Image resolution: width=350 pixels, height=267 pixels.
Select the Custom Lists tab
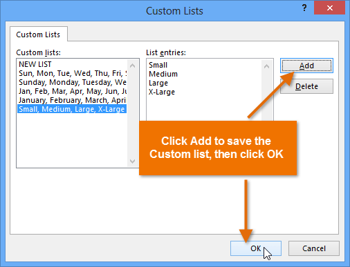[x=38, y=34]
